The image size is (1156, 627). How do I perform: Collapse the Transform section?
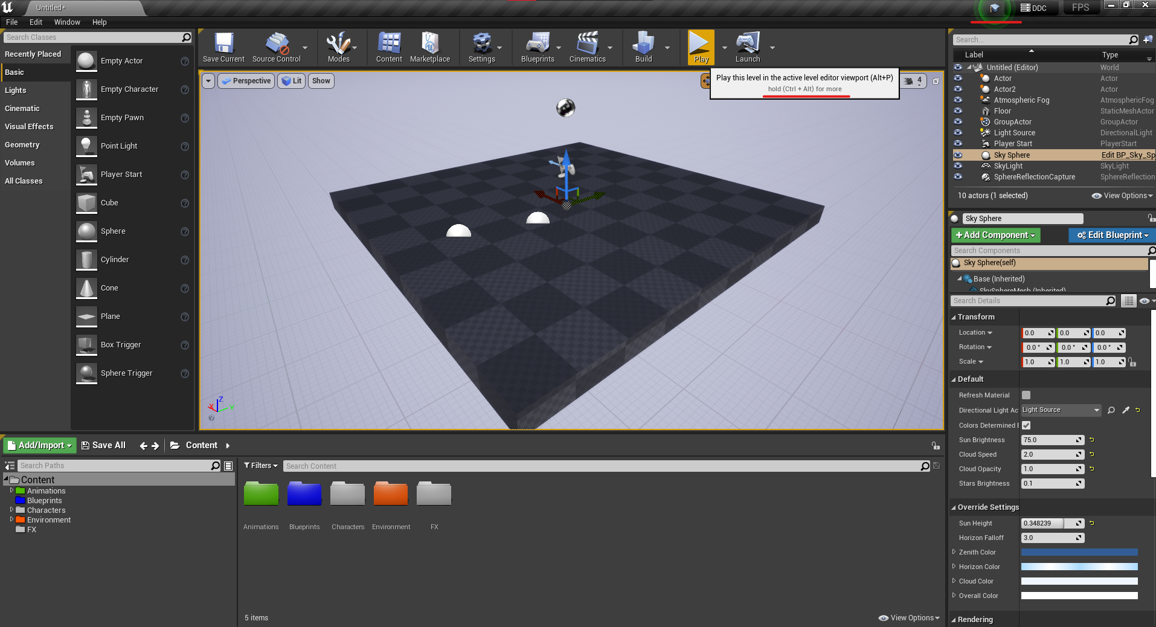(x=954, y=317)
